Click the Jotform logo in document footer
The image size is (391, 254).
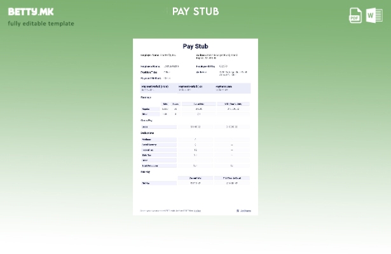[244, 211]
